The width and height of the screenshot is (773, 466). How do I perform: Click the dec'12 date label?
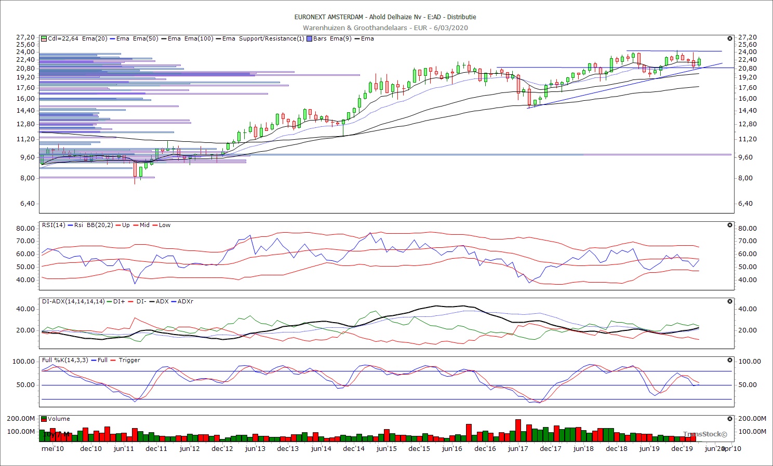222,449
